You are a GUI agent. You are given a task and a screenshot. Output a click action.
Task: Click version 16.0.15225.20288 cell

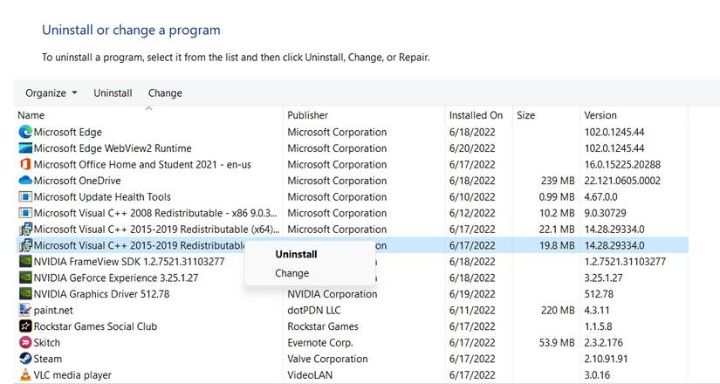(622, 164)
